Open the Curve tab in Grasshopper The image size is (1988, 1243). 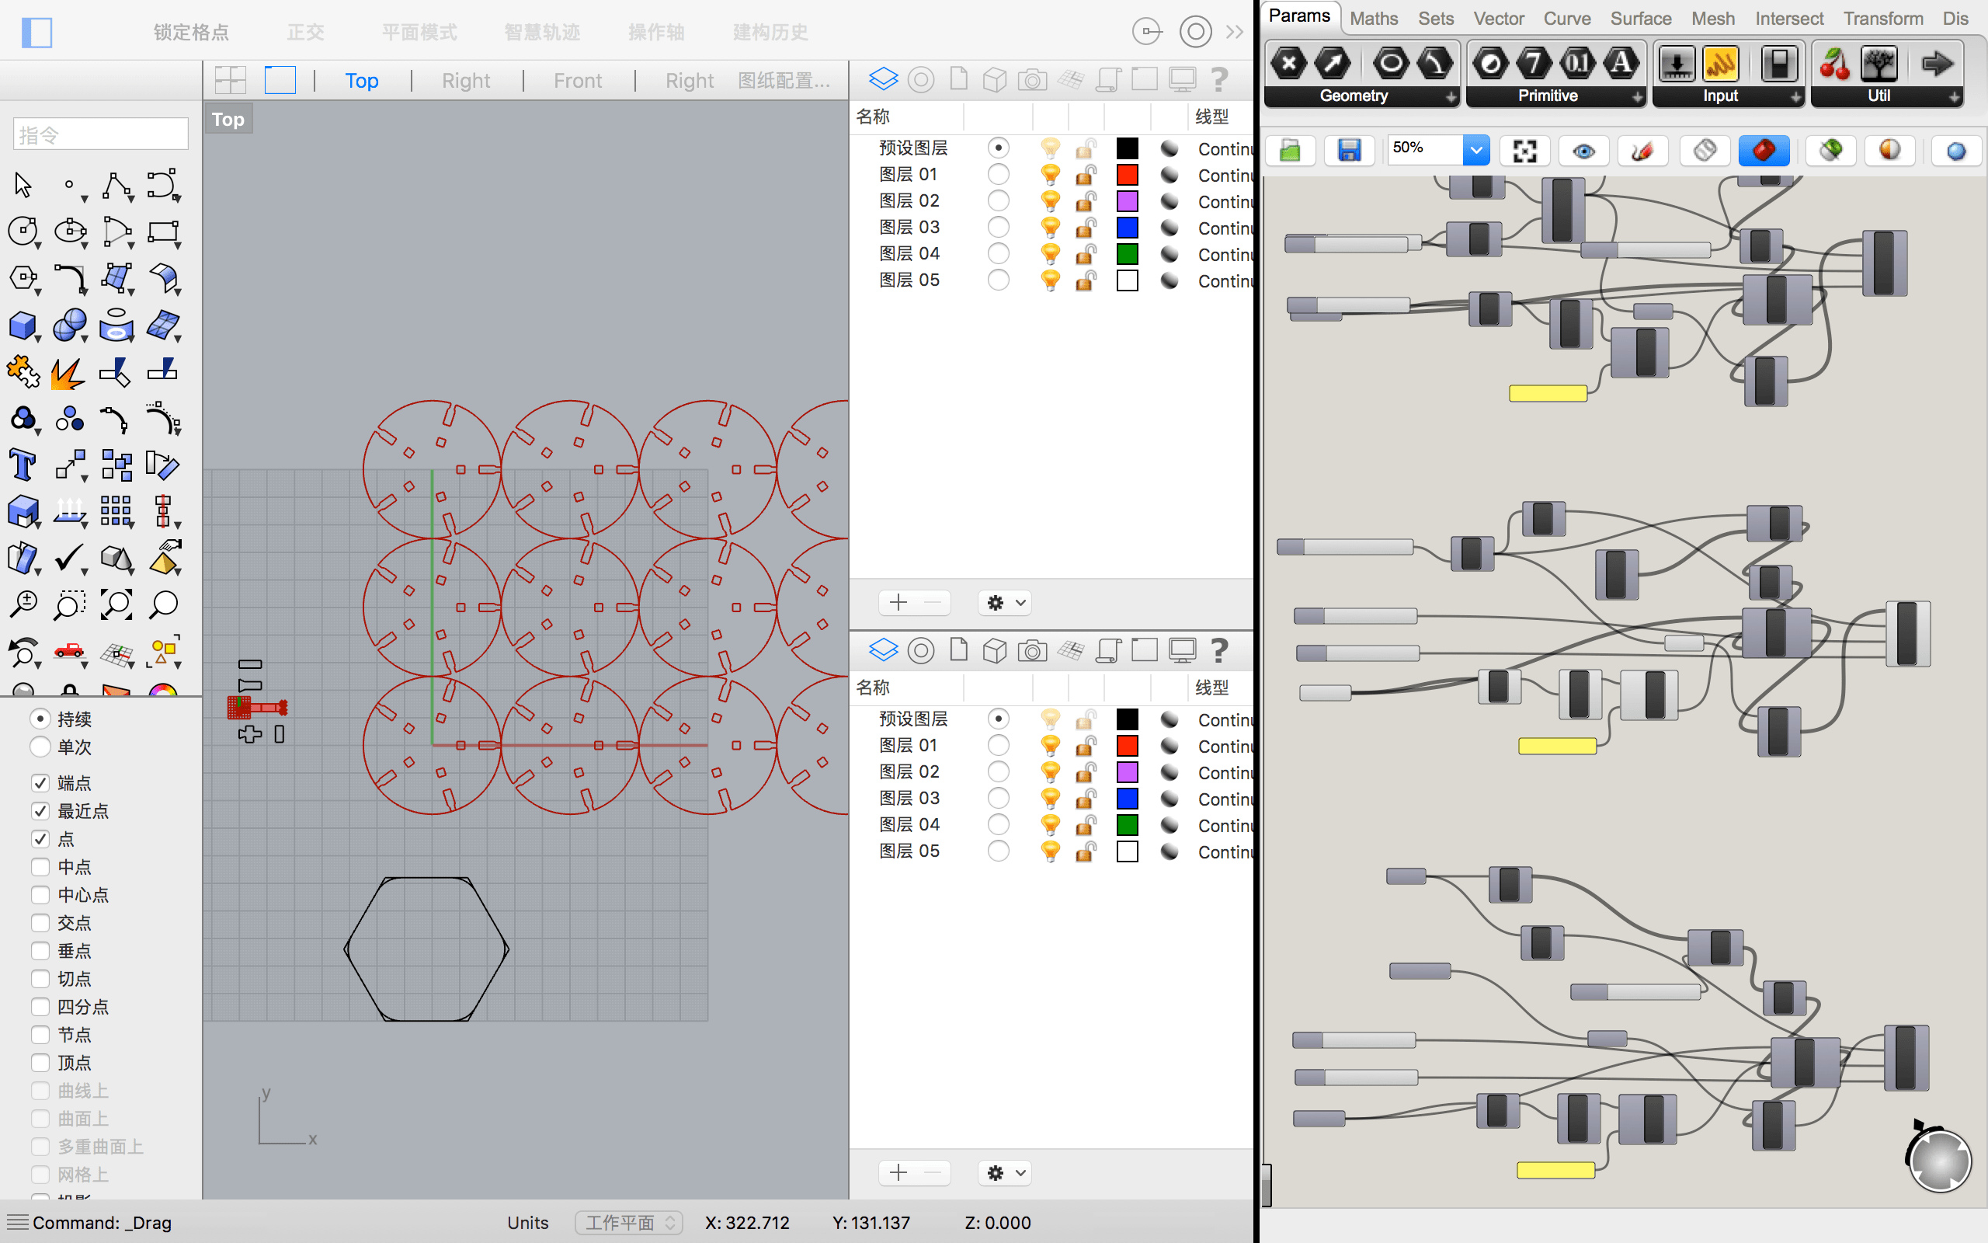(1566, 18)
